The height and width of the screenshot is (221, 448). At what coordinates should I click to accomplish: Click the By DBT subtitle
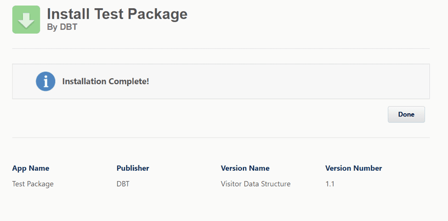tap(62, 27)
